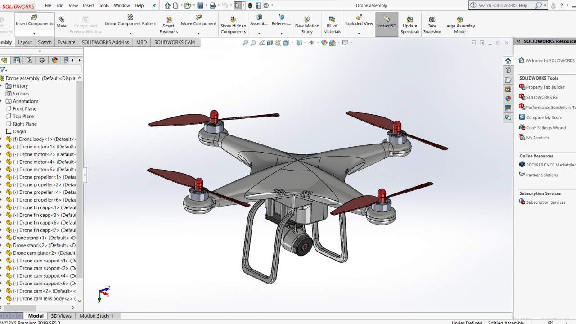
Task: Collapse the SOLIDWORKS Resources task pane
Action: click(518, 41)
